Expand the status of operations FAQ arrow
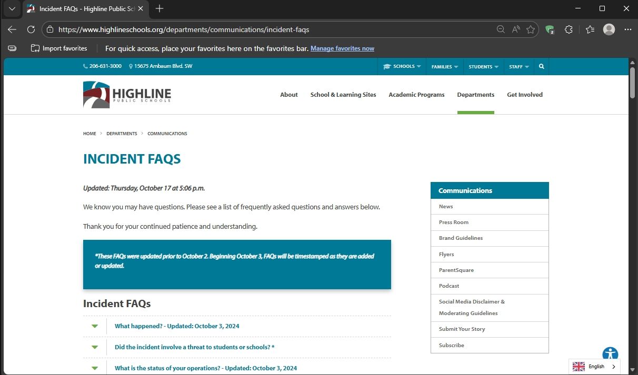638x375 pixels. pyautogui.click(x=95, y=368)
